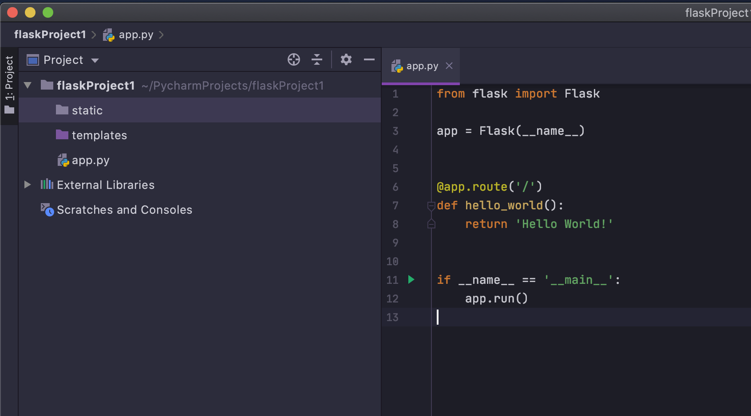Click 'from flask import Flask' code line
The height and width of the screenshot is (416, 751).
(x=518, y=94)
